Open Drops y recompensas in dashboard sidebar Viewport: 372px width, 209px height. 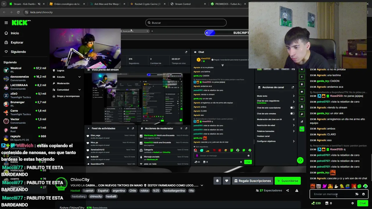click(66, 96)
